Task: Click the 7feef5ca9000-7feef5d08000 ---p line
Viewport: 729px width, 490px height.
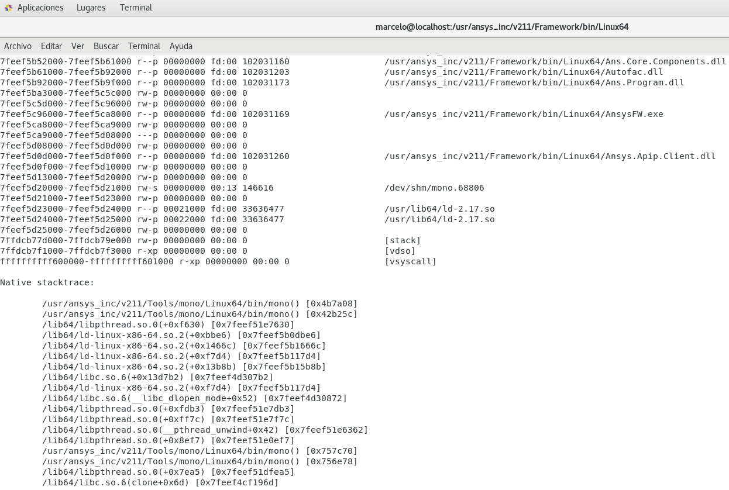Action: click(x=123, y=135)
